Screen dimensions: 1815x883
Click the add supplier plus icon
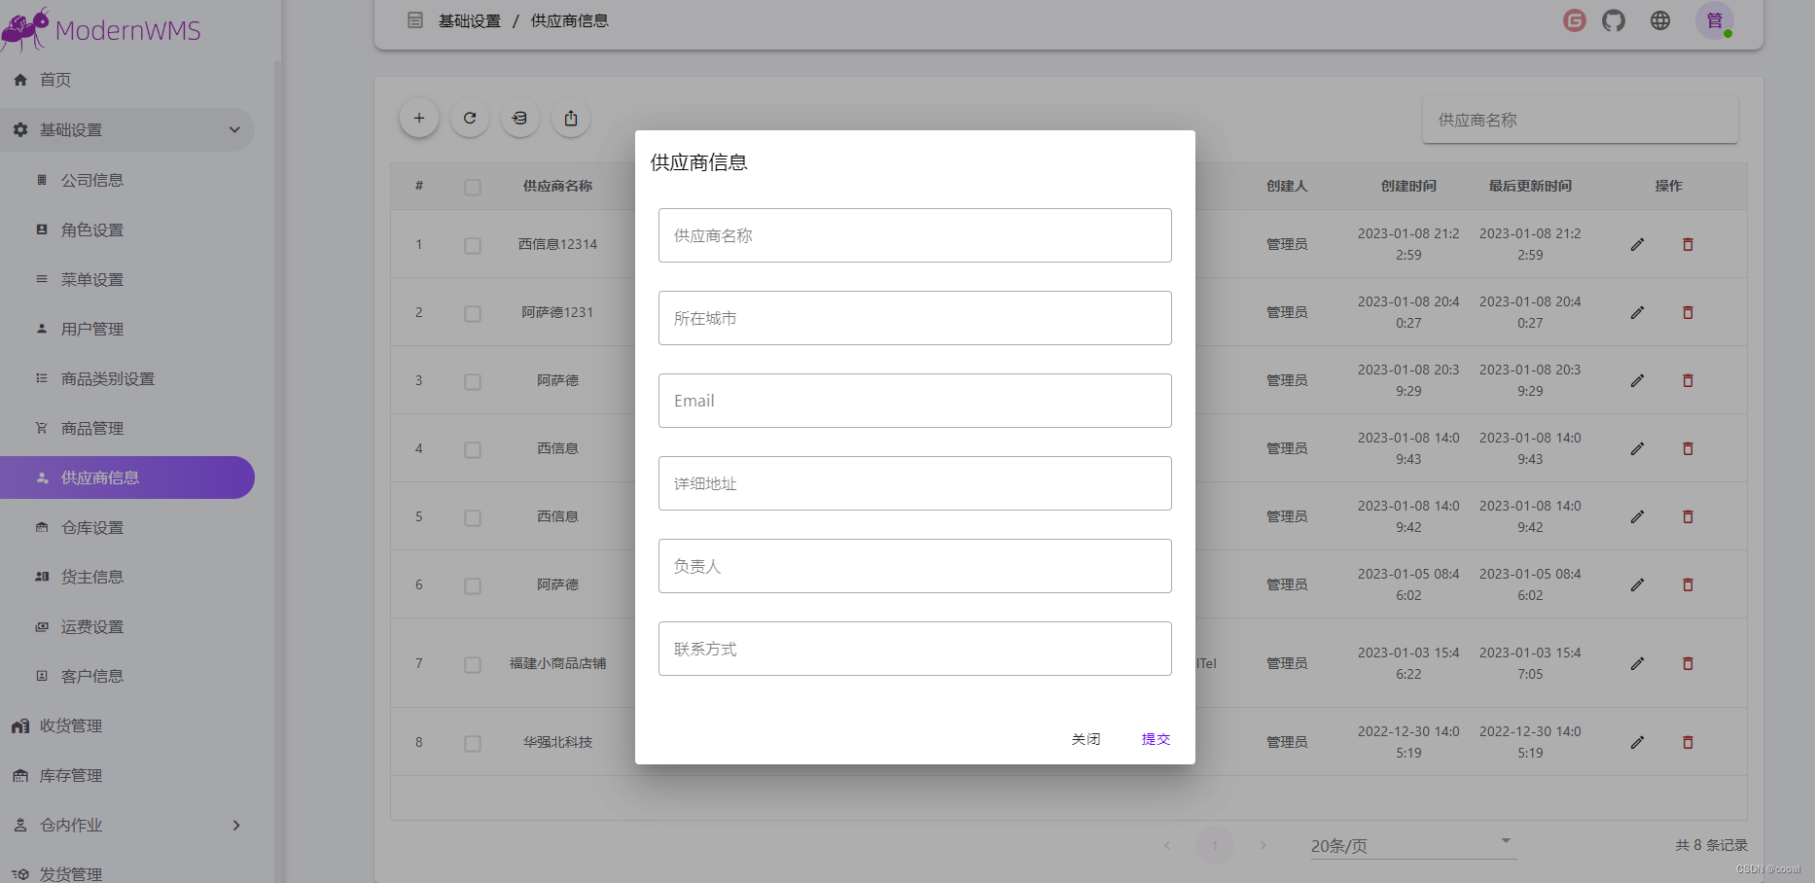point(418,118)
